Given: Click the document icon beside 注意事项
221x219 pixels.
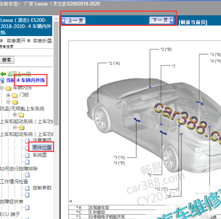Looking at the screenshot, I should (27, 141).
